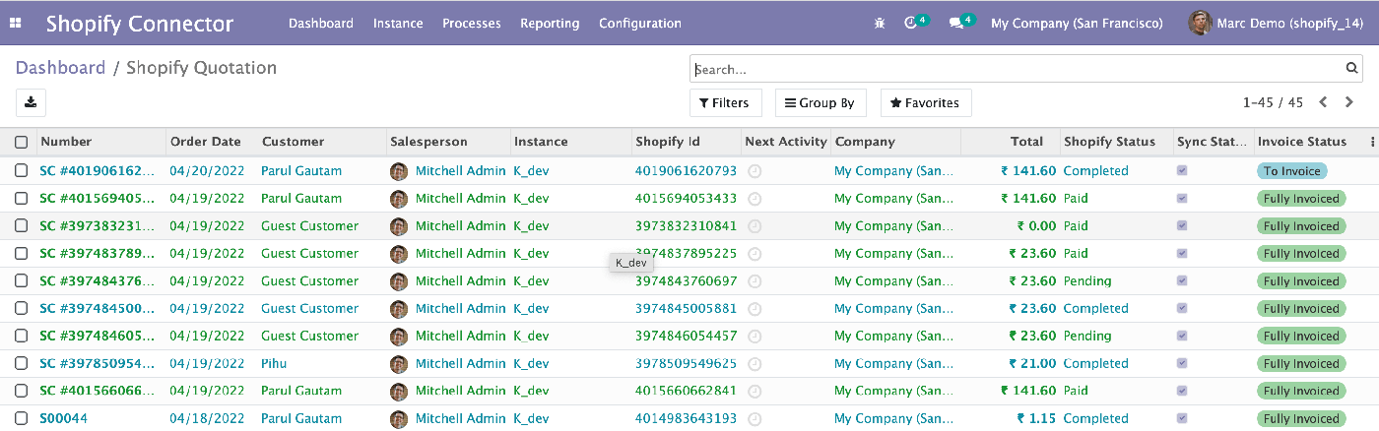
Task: Click Mitchell Admin avatar in SC #401906162 row
Action: click(x=399, y=171)
